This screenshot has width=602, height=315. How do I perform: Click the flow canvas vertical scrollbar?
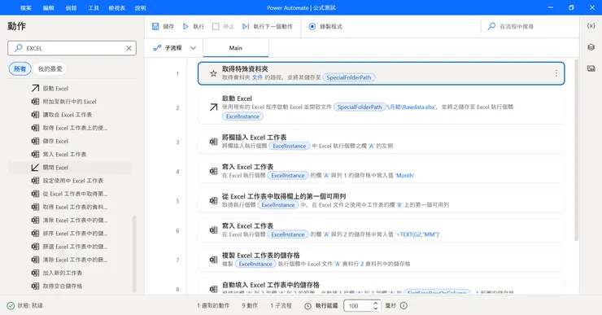coord(576,150)
